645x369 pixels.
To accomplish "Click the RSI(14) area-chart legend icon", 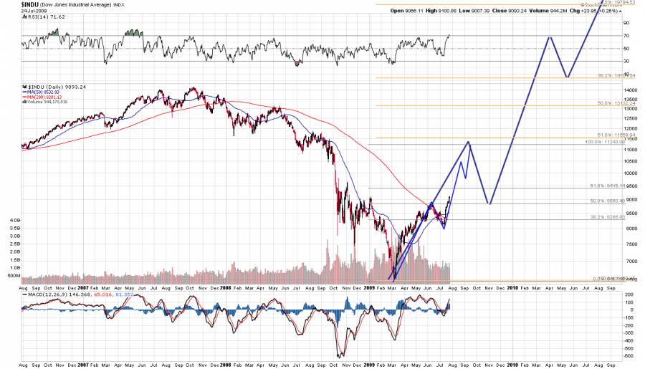I will tap(24, 17).
